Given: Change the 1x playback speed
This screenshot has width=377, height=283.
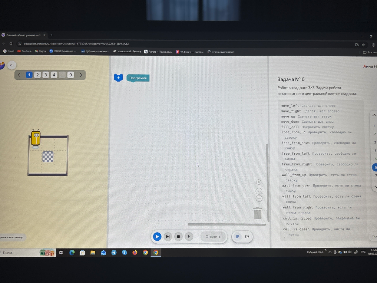Looking at the screenshot, I should tap(189, 237).
